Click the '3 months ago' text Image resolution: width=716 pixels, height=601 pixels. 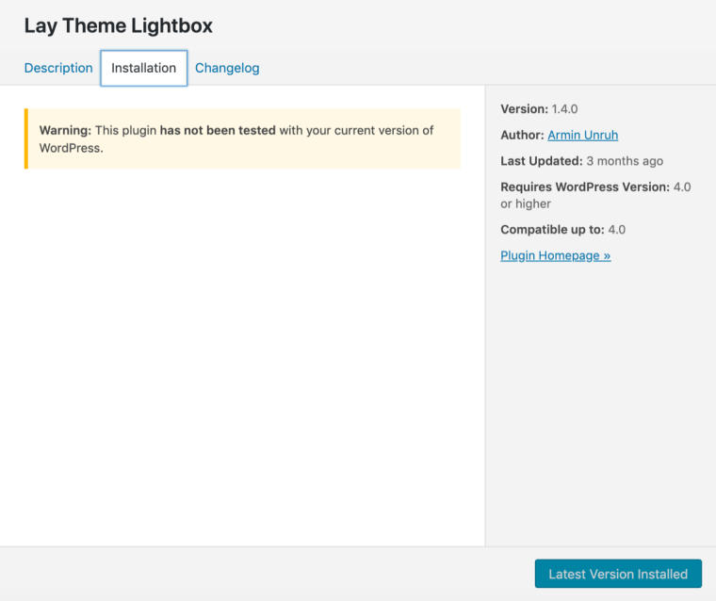click(626, 161)
